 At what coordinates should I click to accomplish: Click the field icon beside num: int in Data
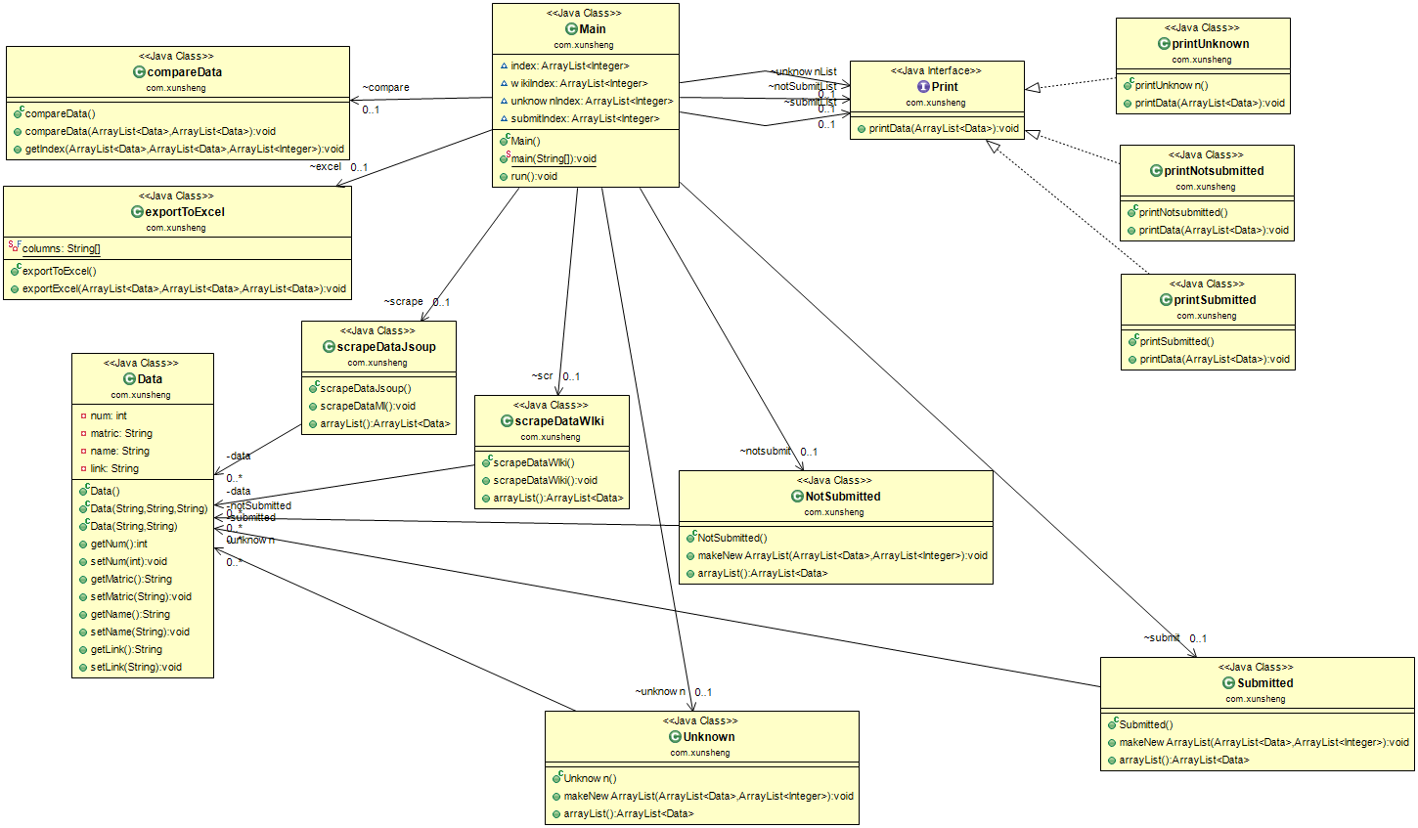click(82, 415)
